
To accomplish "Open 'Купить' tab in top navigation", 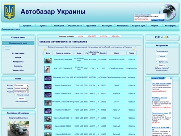I will pyautogui.click(x=43, y=26).
